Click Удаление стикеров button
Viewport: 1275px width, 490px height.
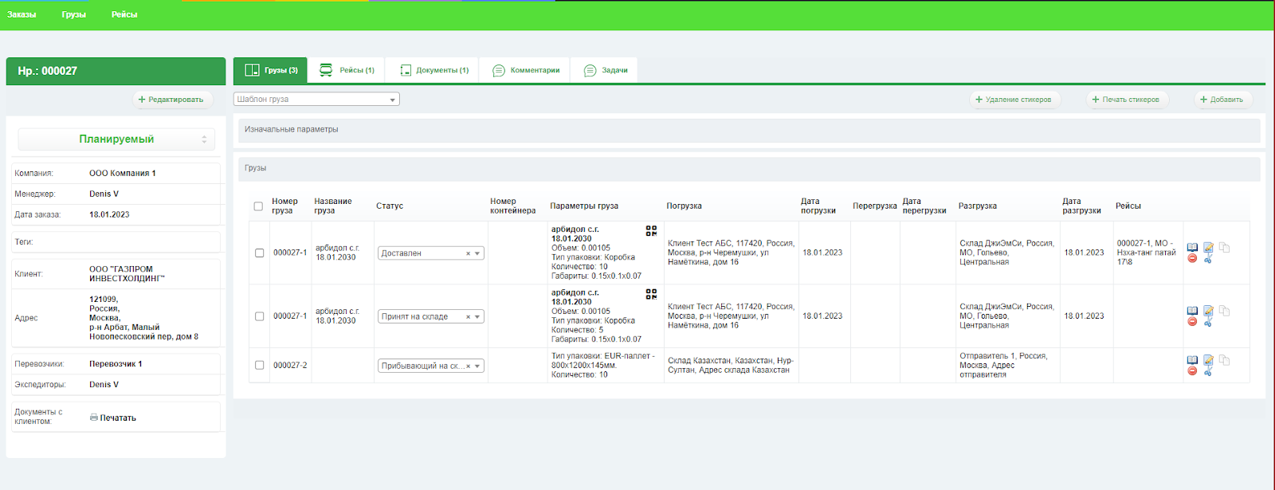coord(1014,100)
